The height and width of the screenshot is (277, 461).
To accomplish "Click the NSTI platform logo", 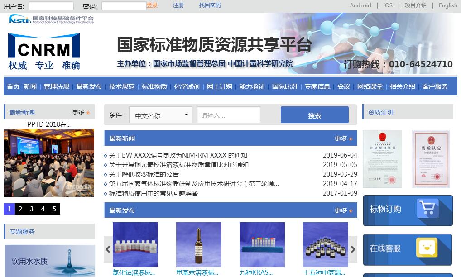I will [x=51, y=19].
